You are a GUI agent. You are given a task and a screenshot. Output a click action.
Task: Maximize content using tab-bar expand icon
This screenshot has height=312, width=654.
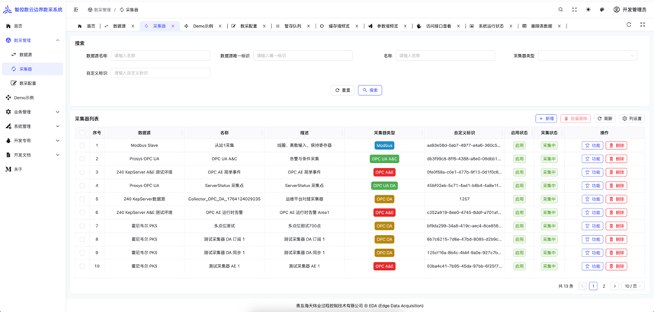coord(643,24)
